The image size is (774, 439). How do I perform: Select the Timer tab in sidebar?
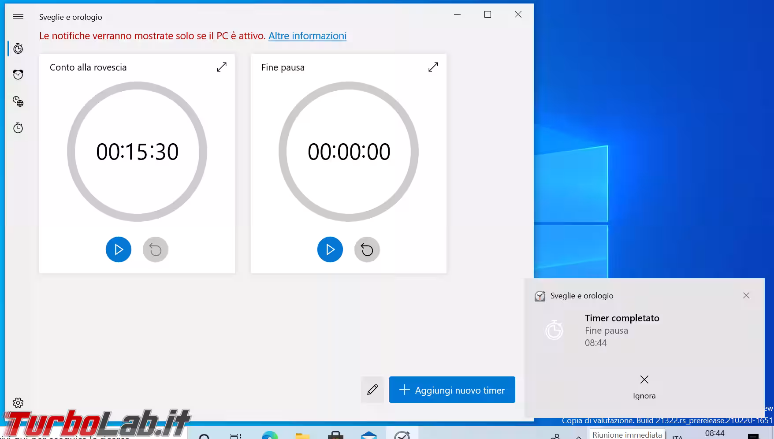click(x=18, y=48)
